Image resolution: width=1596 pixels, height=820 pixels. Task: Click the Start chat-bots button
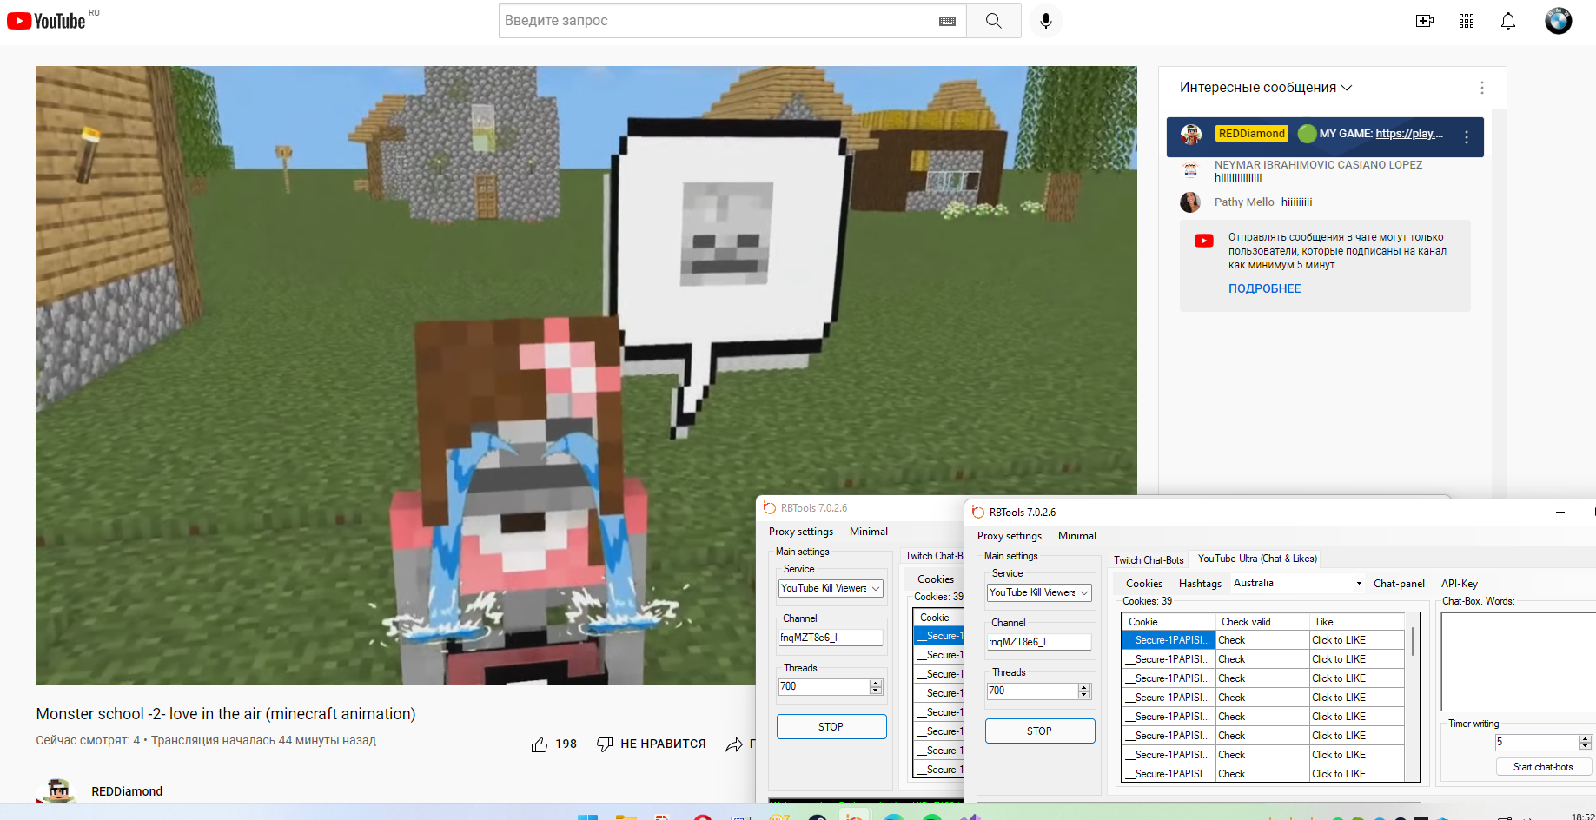(1543, 767)
